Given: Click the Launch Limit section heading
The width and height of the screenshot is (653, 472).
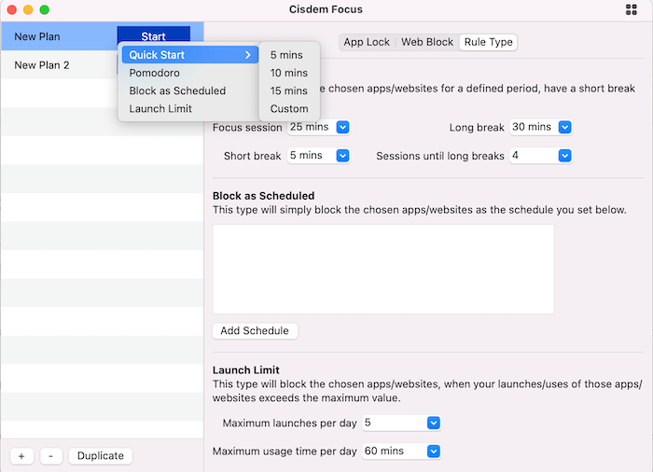Looking at the screenshot, I should coord(245,370).
